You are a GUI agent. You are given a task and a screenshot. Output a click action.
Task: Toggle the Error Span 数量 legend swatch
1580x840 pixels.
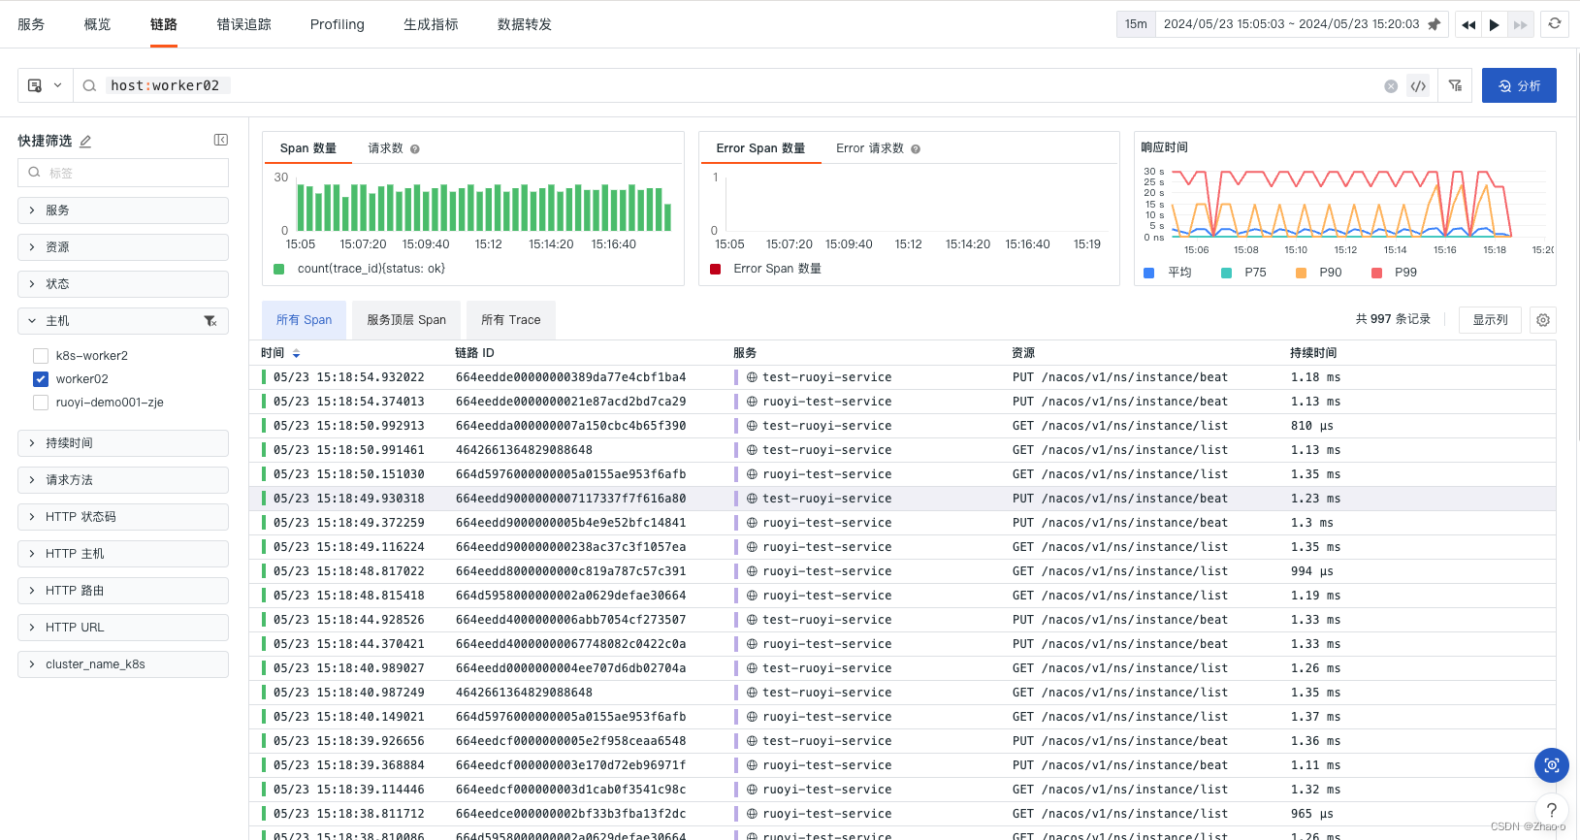point(715,270)
